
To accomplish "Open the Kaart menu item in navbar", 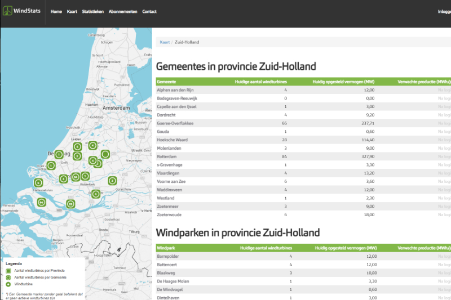I will (x=72, y=11).
